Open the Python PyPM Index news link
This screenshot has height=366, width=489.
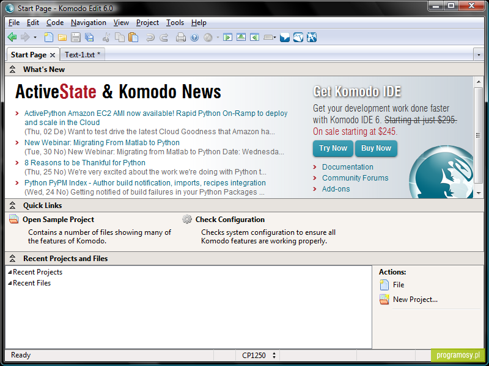[x=145, y=182]
